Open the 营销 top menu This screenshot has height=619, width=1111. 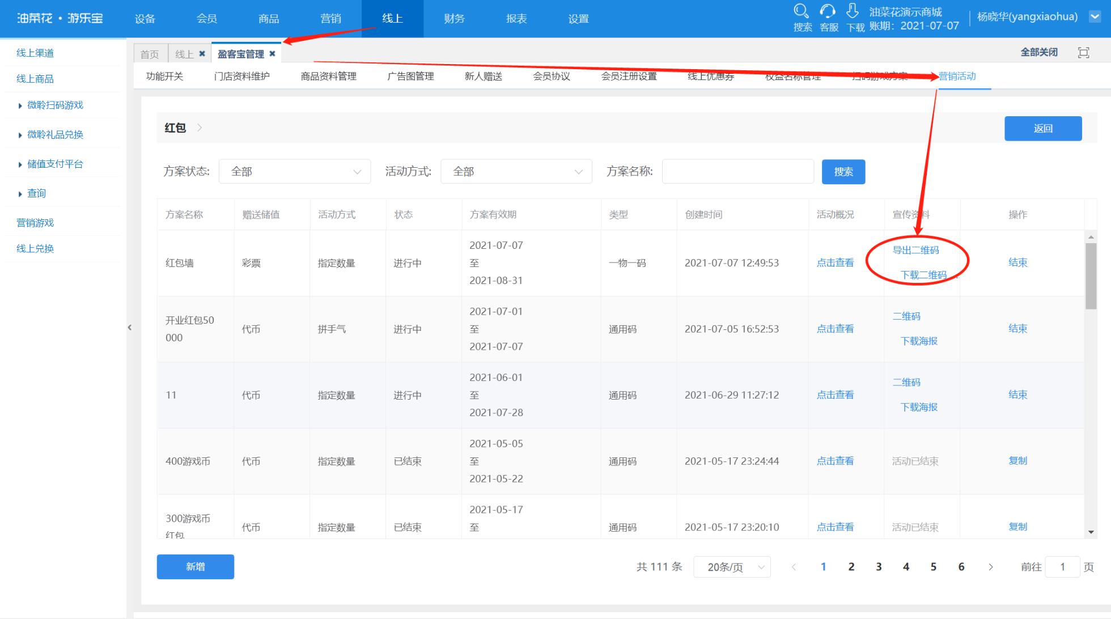tap(330, 19)
